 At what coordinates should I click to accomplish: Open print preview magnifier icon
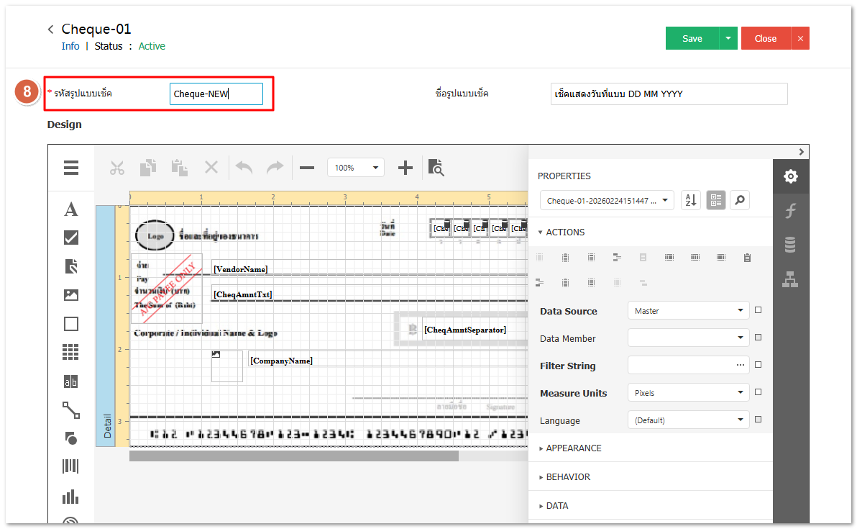(x=436, y=168)
